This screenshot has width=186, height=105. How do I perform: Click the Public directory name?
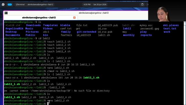(x=30, y=35)
